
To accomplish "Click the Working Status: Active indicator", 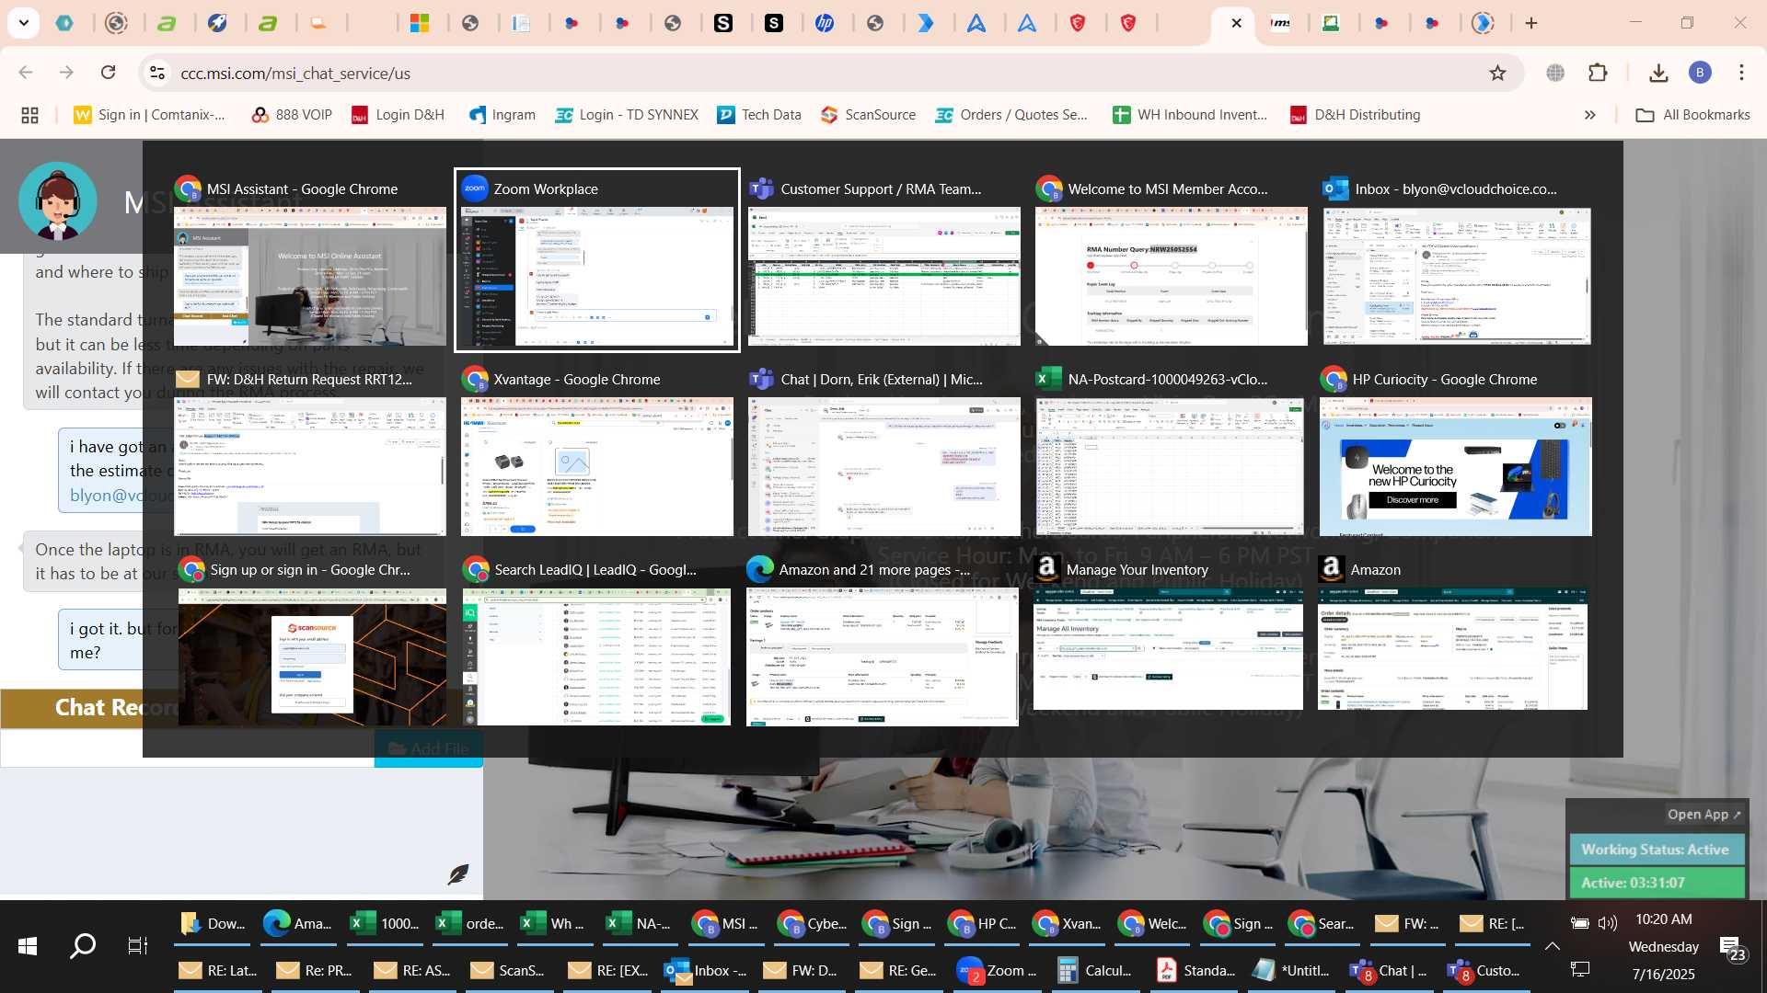I will tap(1656, 850).
